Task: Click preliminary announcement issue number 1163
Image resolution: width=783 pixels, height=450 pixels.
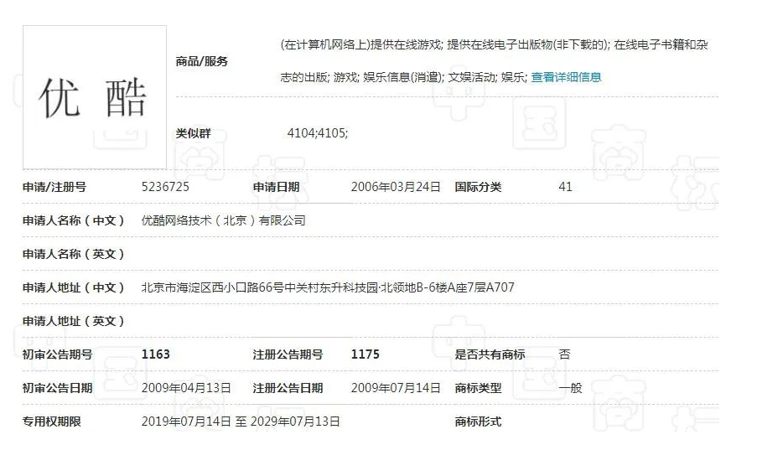Action: [156, 354]
